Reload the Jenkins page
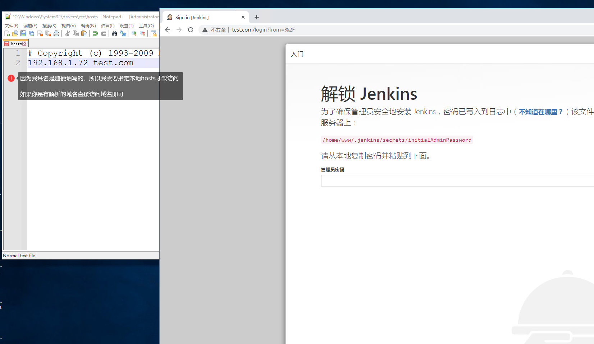Screen dimensions: 594x344 [191, 30]
